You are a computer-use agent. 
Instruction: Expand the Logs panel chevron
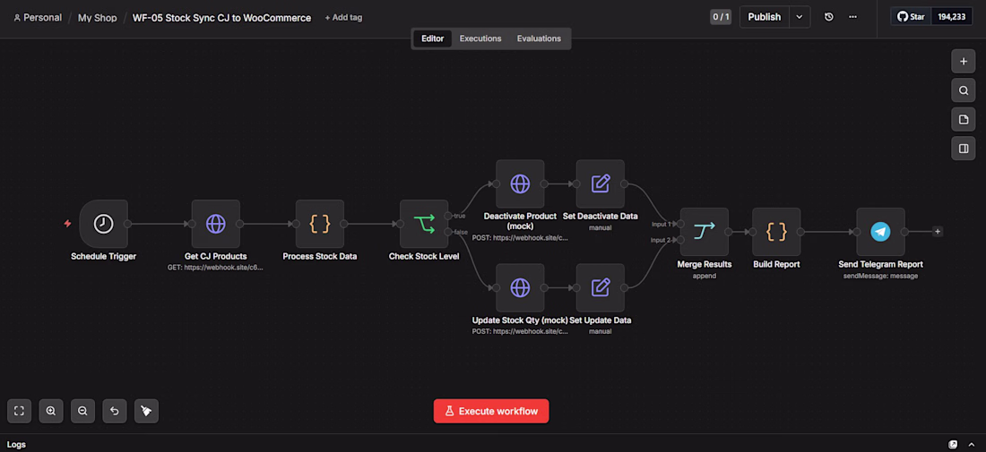click(973, 444)
